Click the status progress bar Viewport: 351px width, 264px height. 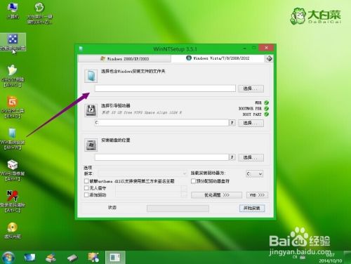pos(178,209)
